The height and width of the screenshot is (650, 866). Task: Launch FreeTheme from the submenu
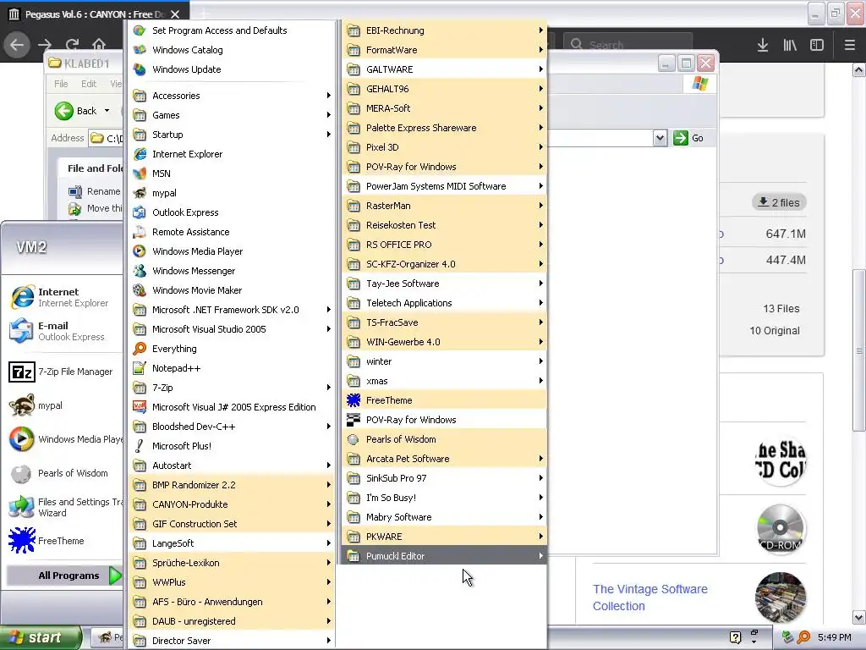pyautogui.click(x=445, y=400)
